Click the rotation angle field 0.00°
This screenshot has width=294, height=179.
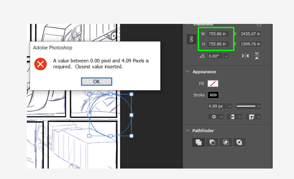pos(215,56)
